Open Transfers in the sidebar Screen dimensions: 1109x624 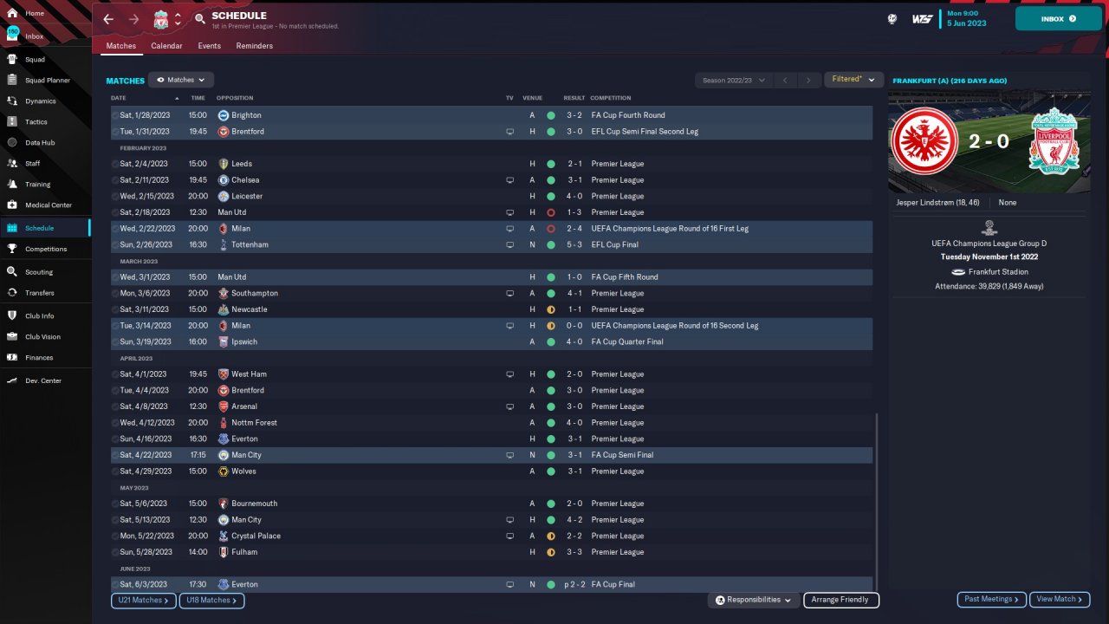[x=46, y=293]
